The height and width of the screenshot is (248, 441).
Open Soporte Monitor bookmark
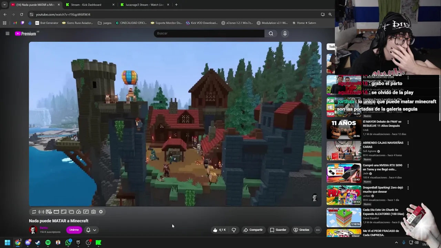point(166,23)
